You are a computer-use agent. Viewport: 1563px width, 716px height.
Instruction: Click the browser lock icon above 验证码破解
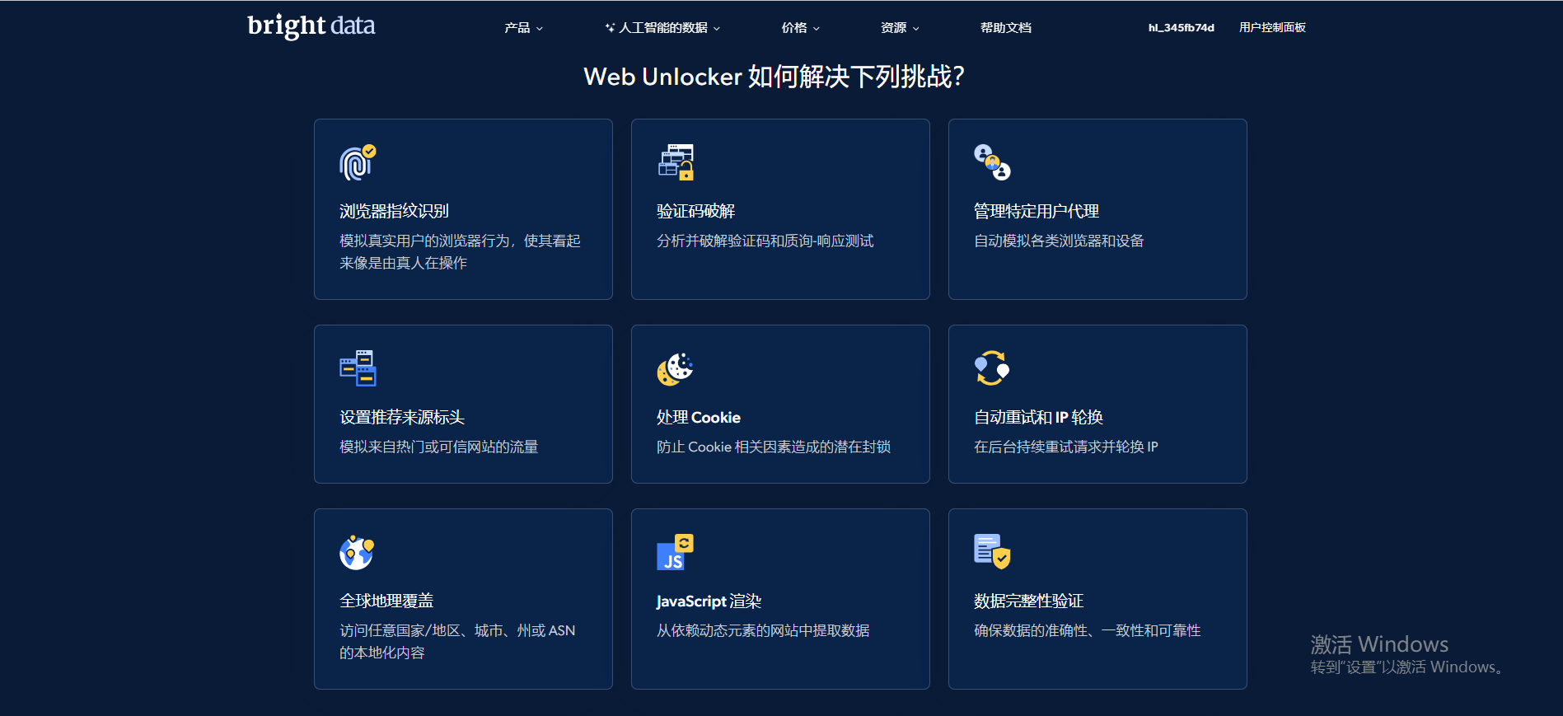point(676,162)
